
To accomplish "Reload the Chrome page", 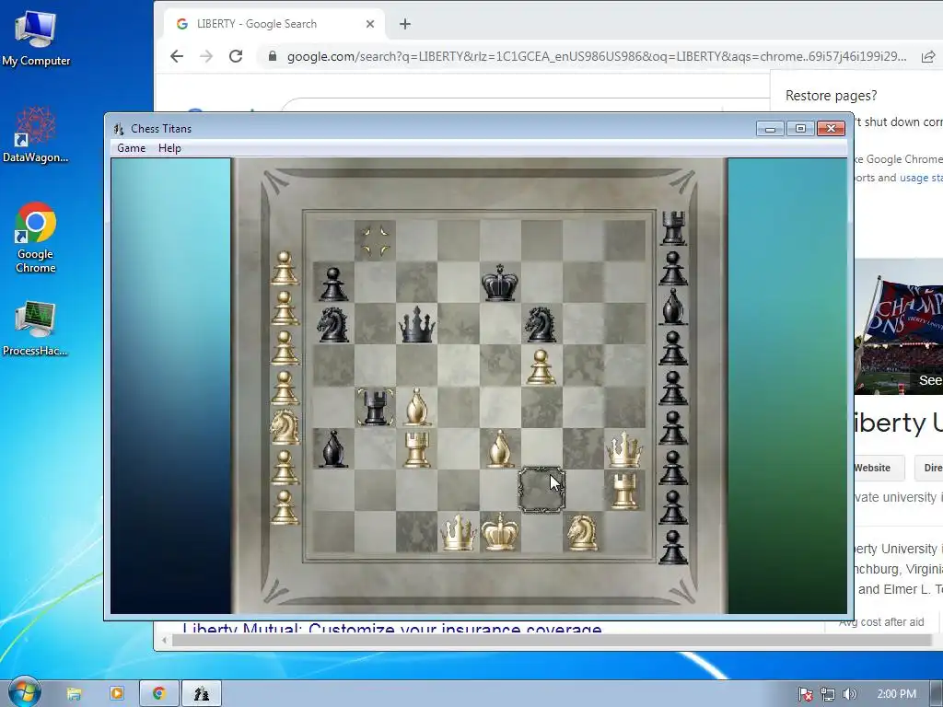I will click(236, 56).
